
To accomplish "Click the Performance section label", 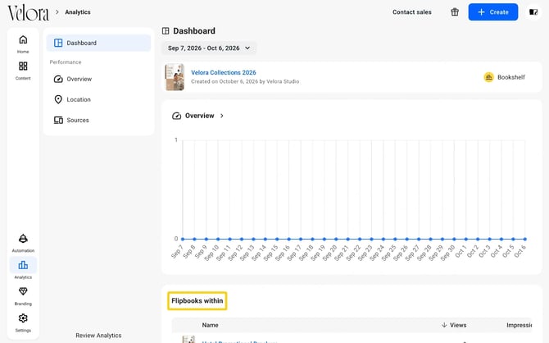I will (66, 62).
